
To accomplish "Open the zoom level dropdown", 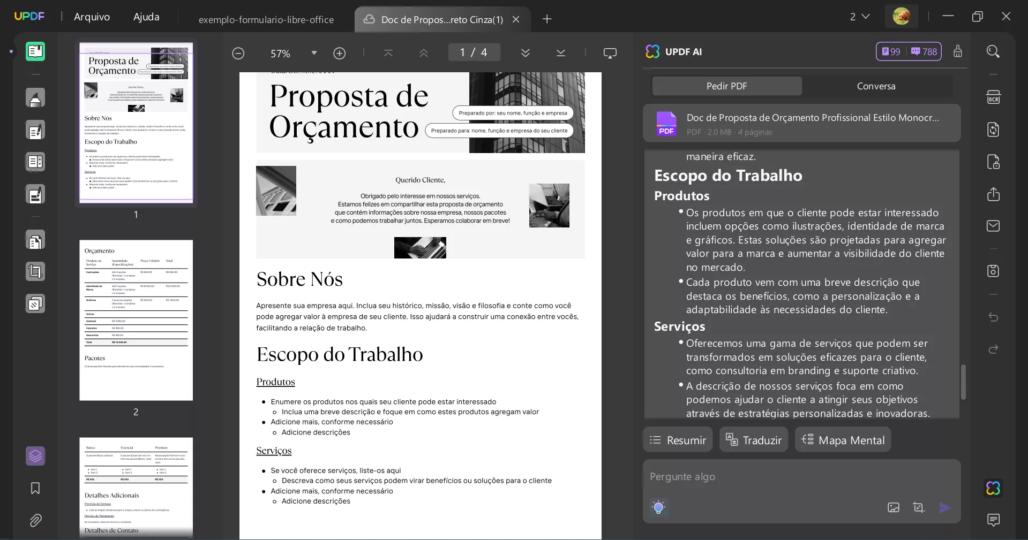I will pyautogui.click(x=314, y=53).
